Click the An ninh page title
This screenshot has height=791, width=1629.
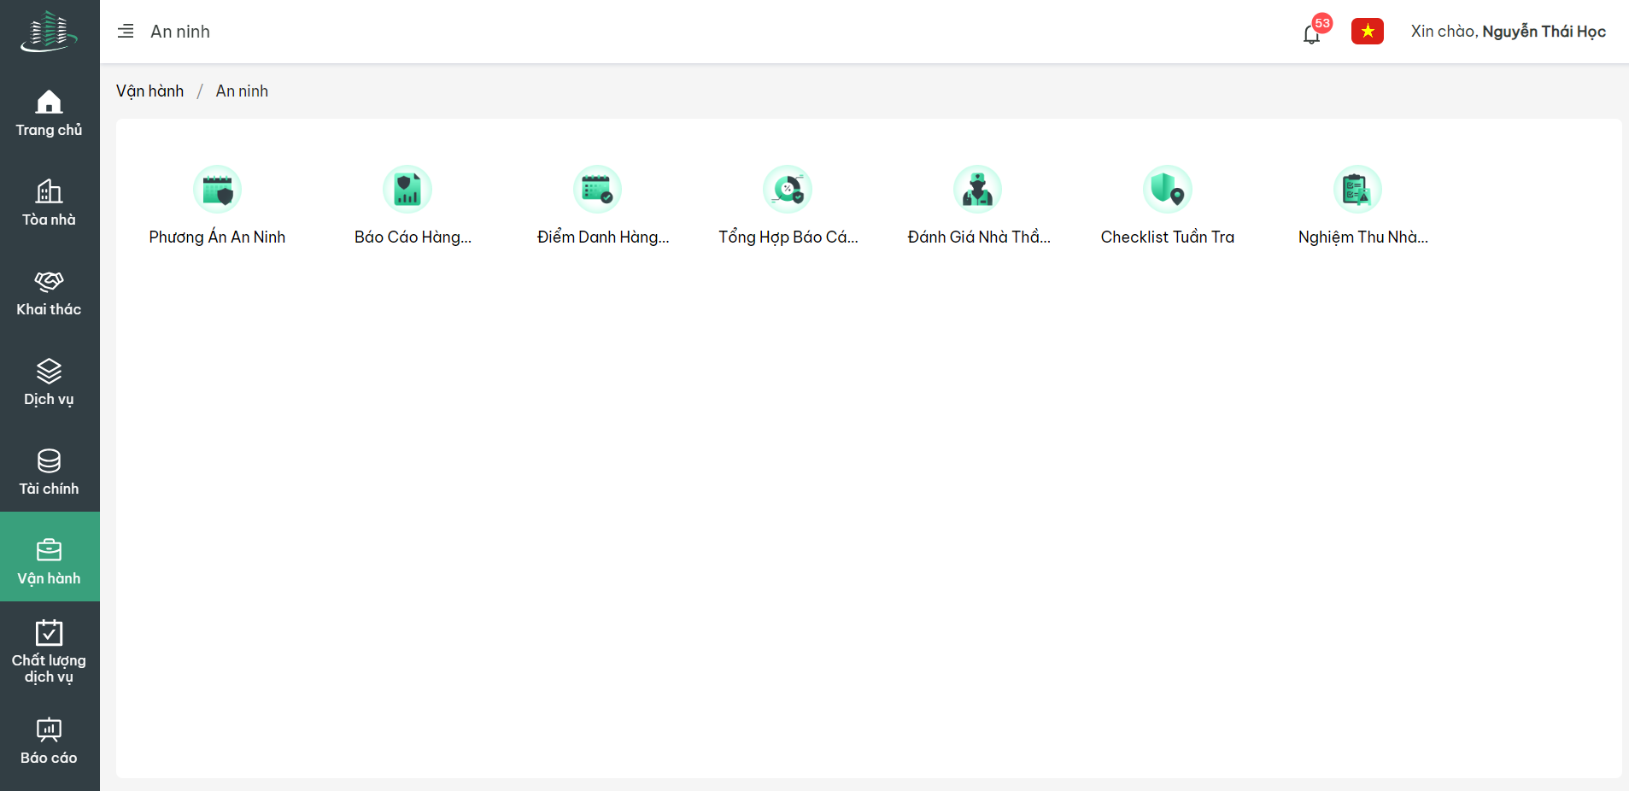click(x=180, y=32)
